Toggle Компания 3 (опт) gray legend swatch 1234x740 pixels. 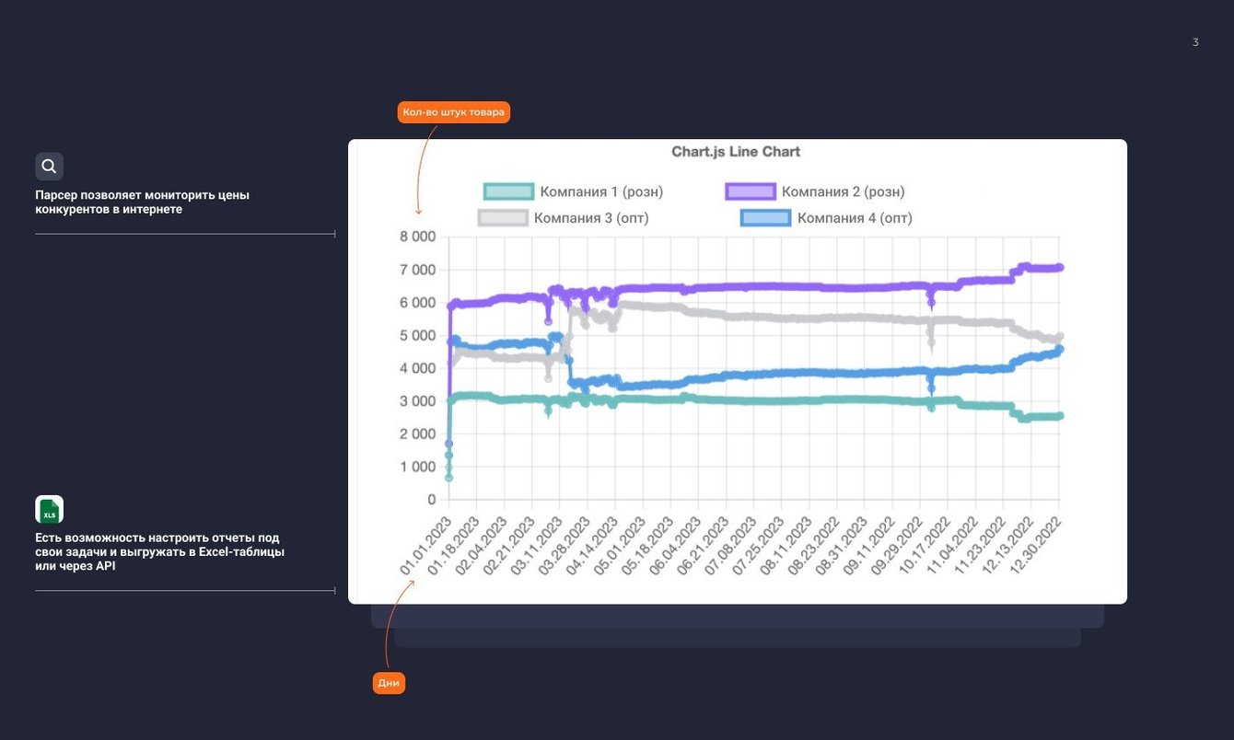click(503, 218)
